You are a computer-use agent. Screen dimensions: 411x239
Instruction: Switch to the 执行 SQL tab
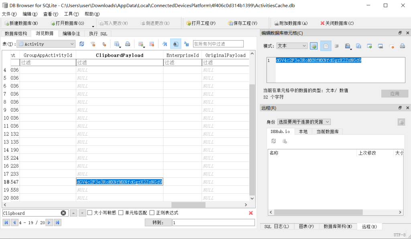pos(98,34)
